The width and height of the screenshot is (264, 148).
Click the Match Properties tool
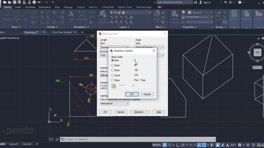click(175, 17)
